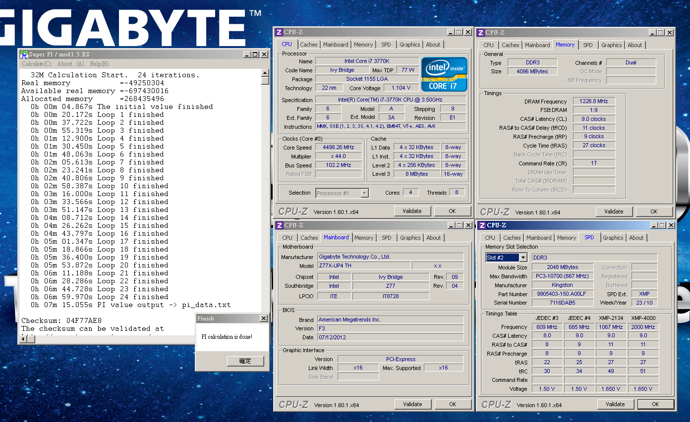The width and height of the screenshot is (690, 422).
Task: Close the Finish dialog with its X button
Action: pos(263,318)
